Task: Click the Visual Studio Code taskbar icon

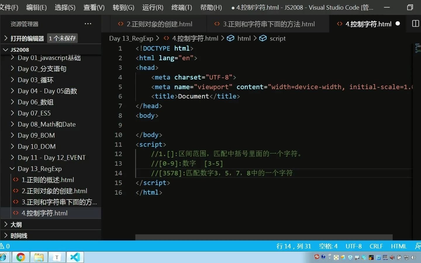Action: [75, 257]
